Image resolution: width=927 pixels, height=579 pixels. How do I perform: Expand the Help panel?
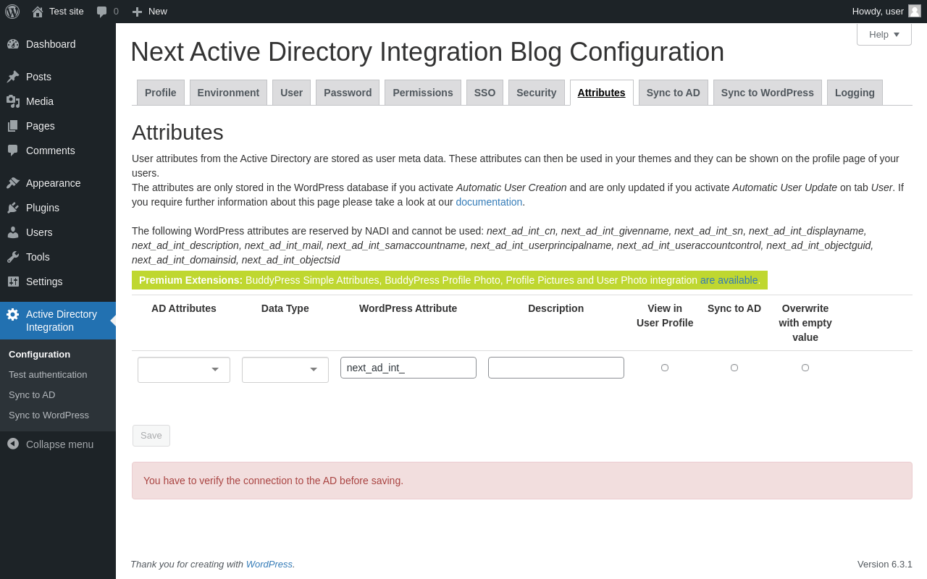pyautogui.click(x=884, y=34)
